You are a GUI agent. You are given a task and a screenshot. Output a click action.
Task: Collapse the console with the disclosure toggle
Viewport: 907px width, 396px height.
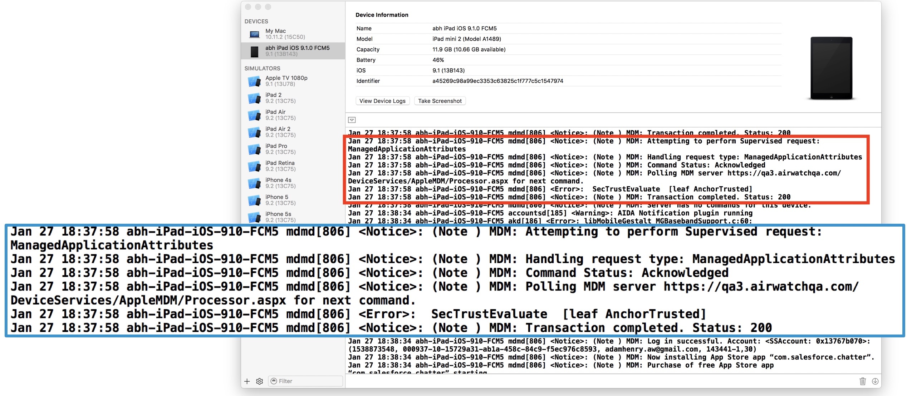pos(352,120)
